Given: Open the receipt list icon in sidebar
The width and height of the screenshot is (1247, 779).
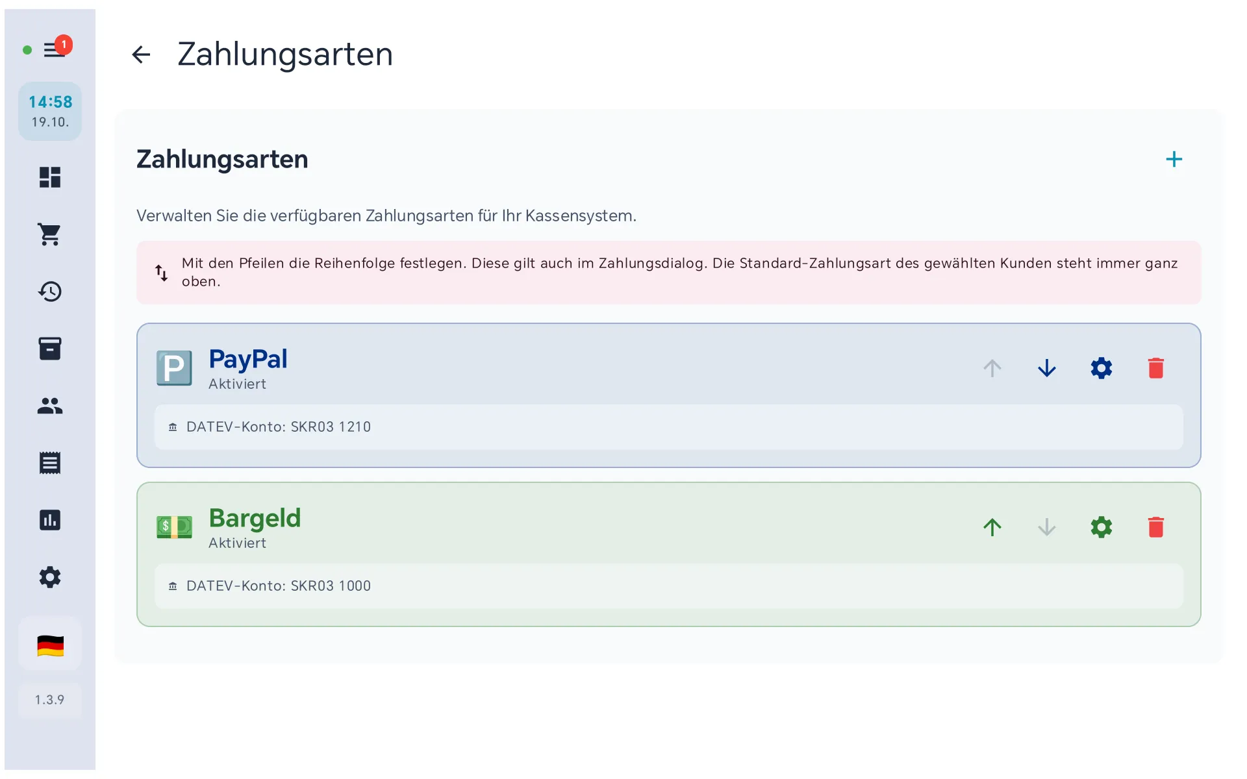Looking at the screenshot, I should click(x=50, y=463).
